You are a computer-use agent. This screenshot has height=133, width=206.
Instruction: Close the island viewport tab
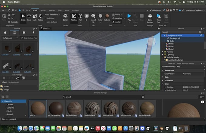tap(49, 28)
